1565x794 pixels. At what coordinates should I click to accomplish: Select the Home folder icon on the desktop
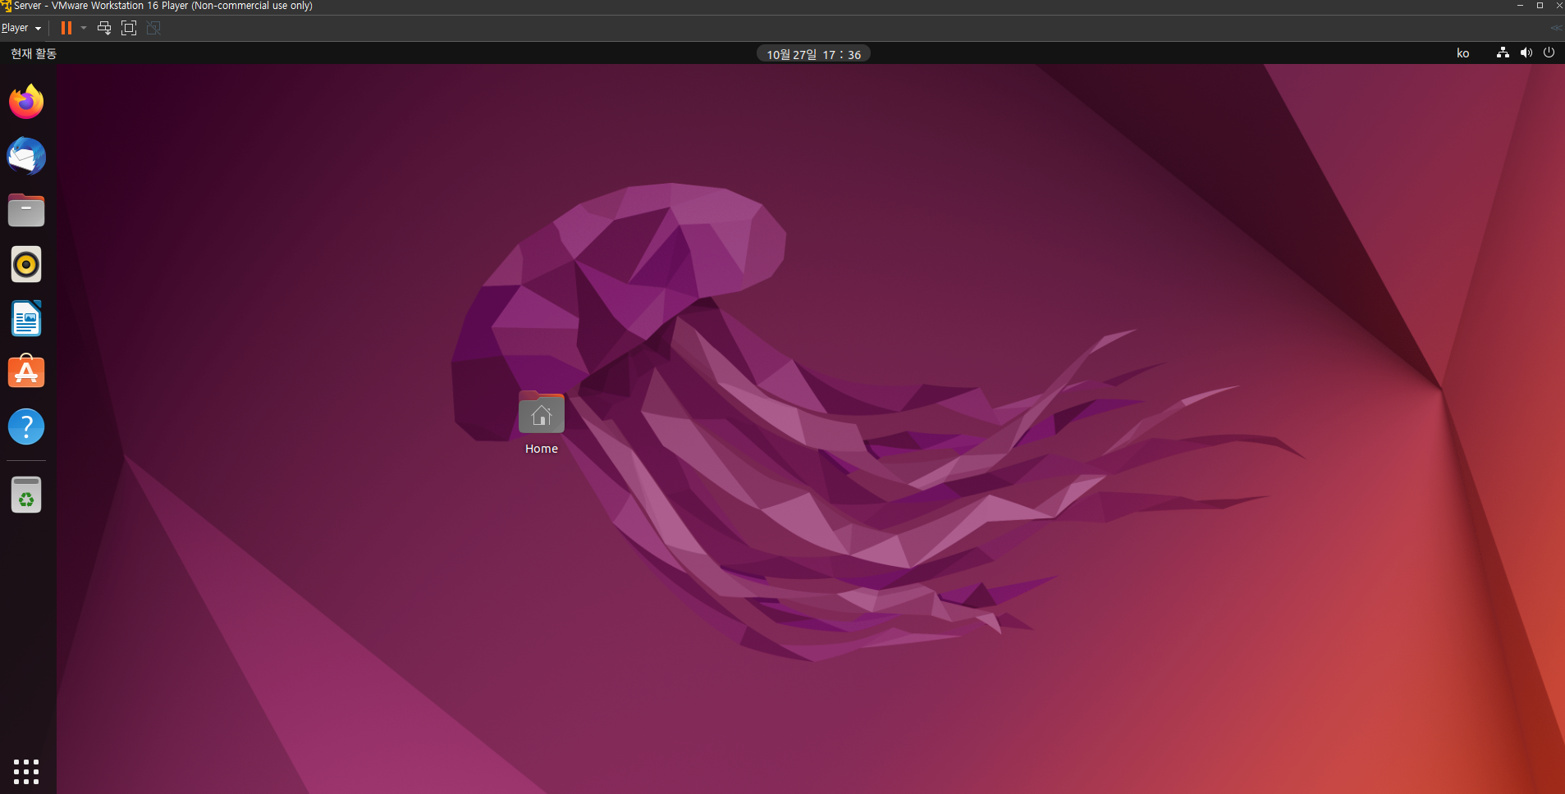[x=542, y=412]
